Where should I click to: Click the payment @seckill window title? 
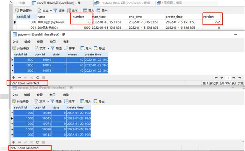click(42, 35)
